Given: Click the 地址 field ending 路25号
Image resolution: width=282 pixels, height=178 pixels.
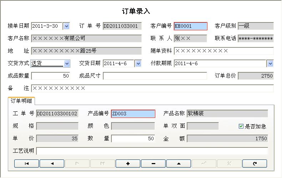Looking at the screenshot, I should coord(86,51).
